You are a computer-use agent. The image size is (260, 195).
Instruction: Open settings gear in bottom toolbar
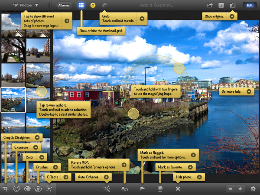click(x=253, y=188)
